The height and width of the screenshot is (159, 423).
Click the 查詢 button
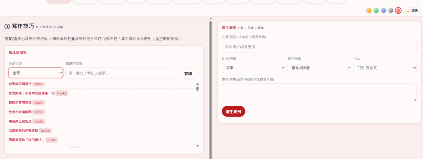[188, 73]
